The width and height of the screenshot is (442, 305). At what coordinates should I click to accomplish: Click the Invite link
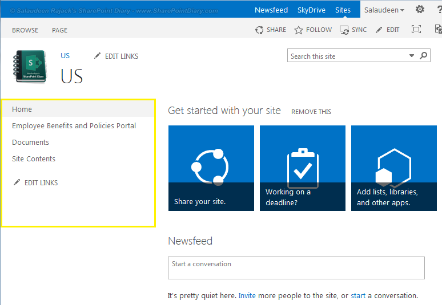247,296
